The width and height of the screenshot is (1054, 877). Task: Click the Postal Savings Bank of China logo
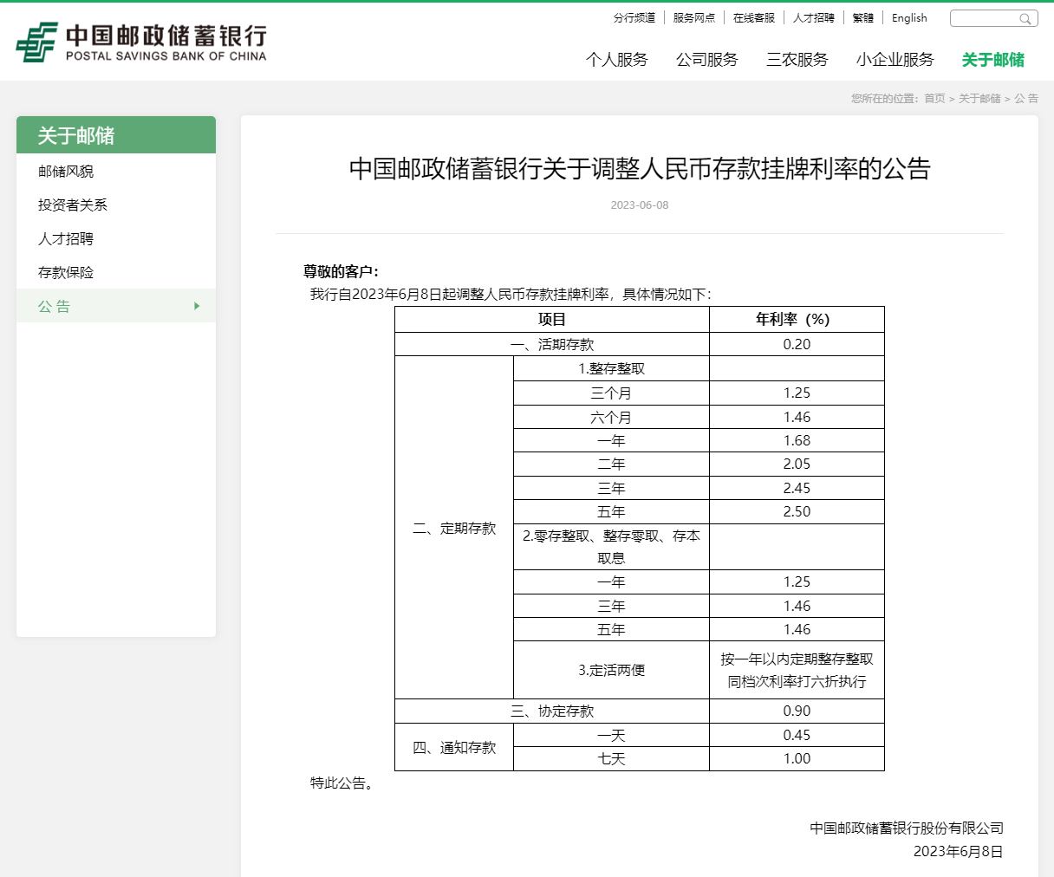click(x=141, y=42)
